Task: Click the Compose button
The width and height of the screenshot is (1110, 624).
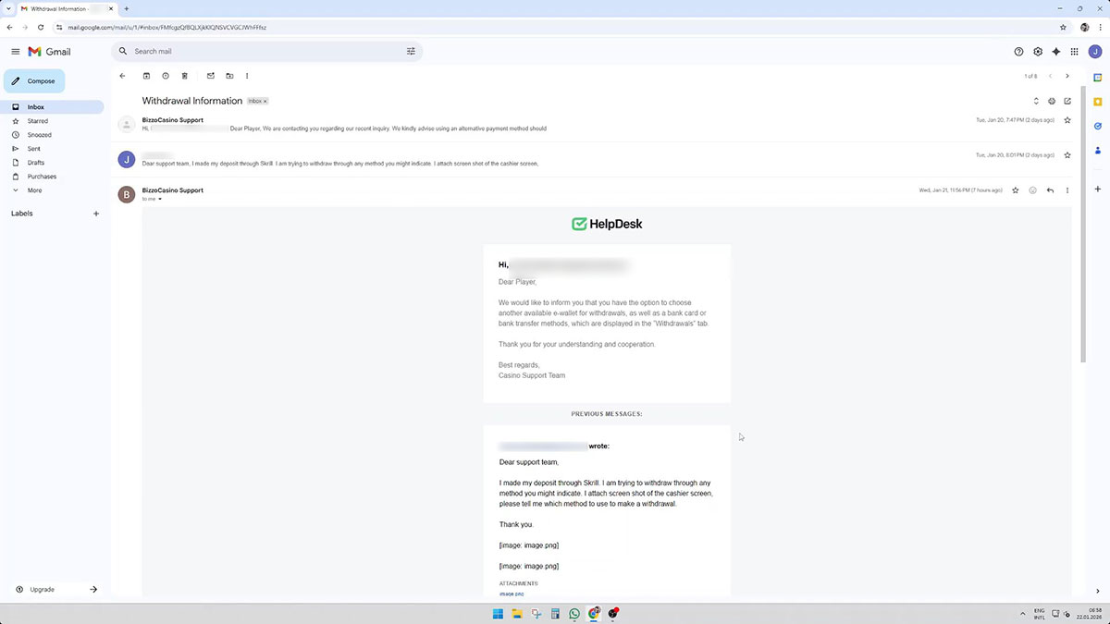Action: tap(34, 81)
